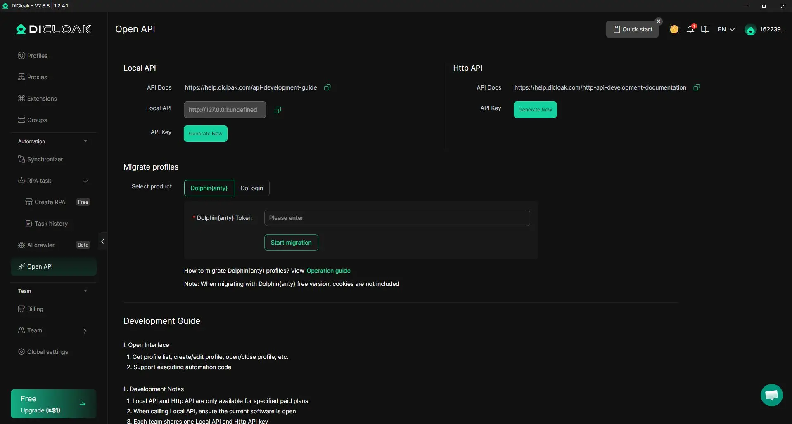The height and width of the screenshot is (424, 792).
Task: Select GoLogin as migration product
Action: (251, 188)
